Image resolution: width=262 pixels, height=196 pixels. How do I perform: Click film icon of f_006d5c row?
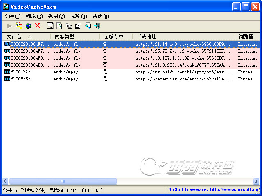[x=7, y=79]
